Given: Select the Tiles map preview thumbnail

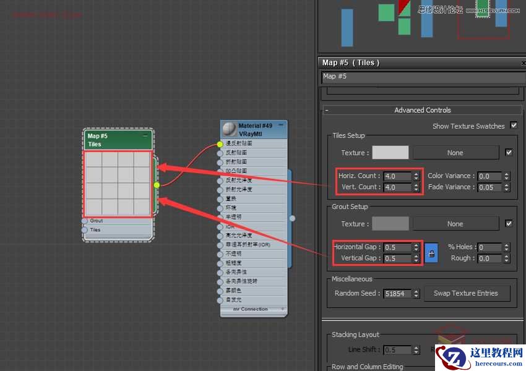Looking at the screenshot, I should pyautogui.click(x=118, y=184).
